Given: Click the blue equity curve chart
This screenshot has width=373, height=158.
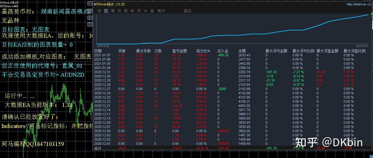Looking at the screenshot, I should point(233,29).
